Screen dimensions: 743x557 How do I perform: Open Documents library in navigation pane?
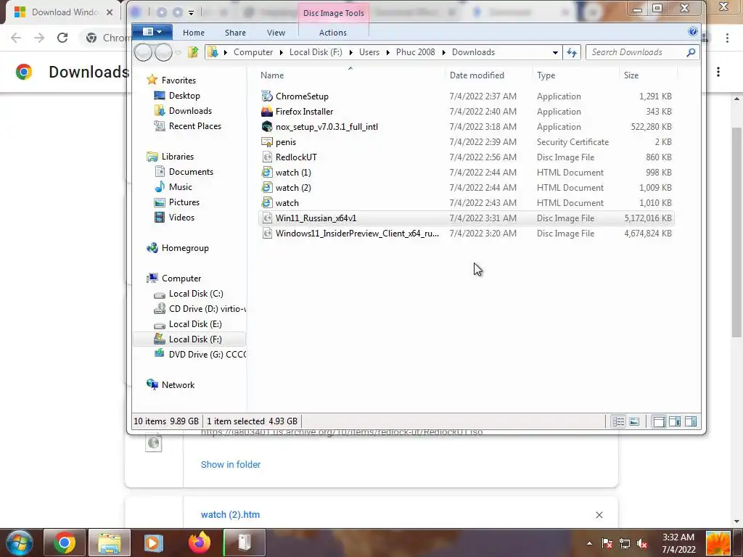(191, 171)
